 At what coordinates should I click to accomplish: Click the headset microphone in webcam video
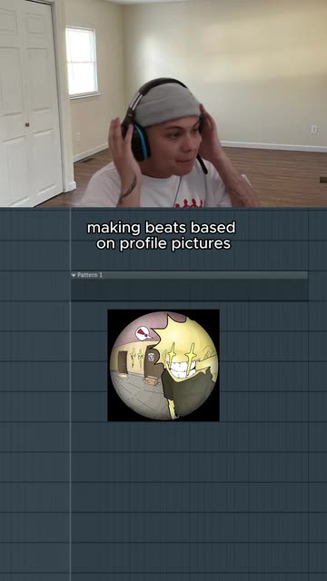point(202,164)
